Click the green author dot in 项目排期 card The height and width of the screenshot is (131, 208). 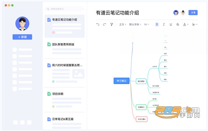(53, 106)
